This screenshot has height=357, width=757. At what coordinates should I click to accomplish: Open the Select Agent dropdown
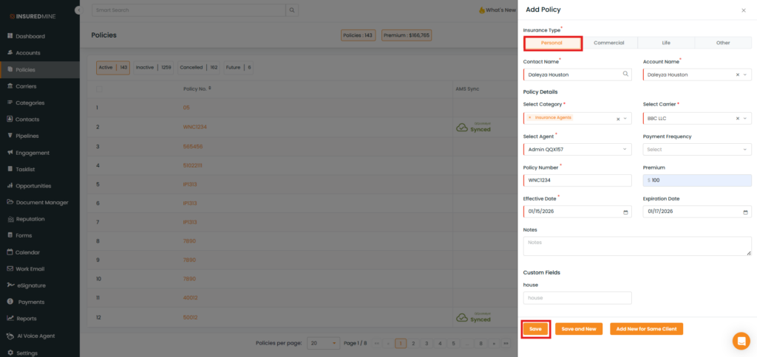[577, 150]
